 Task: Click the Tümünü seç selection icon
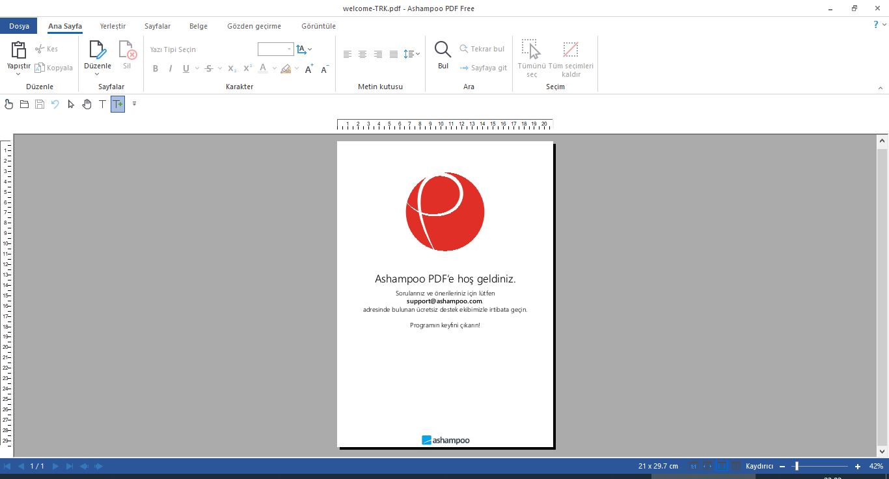pos(531,50)
